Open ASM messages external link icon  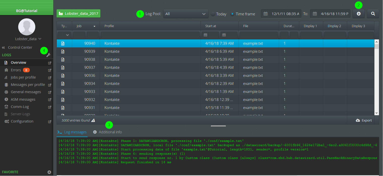(x=50, y=99)
